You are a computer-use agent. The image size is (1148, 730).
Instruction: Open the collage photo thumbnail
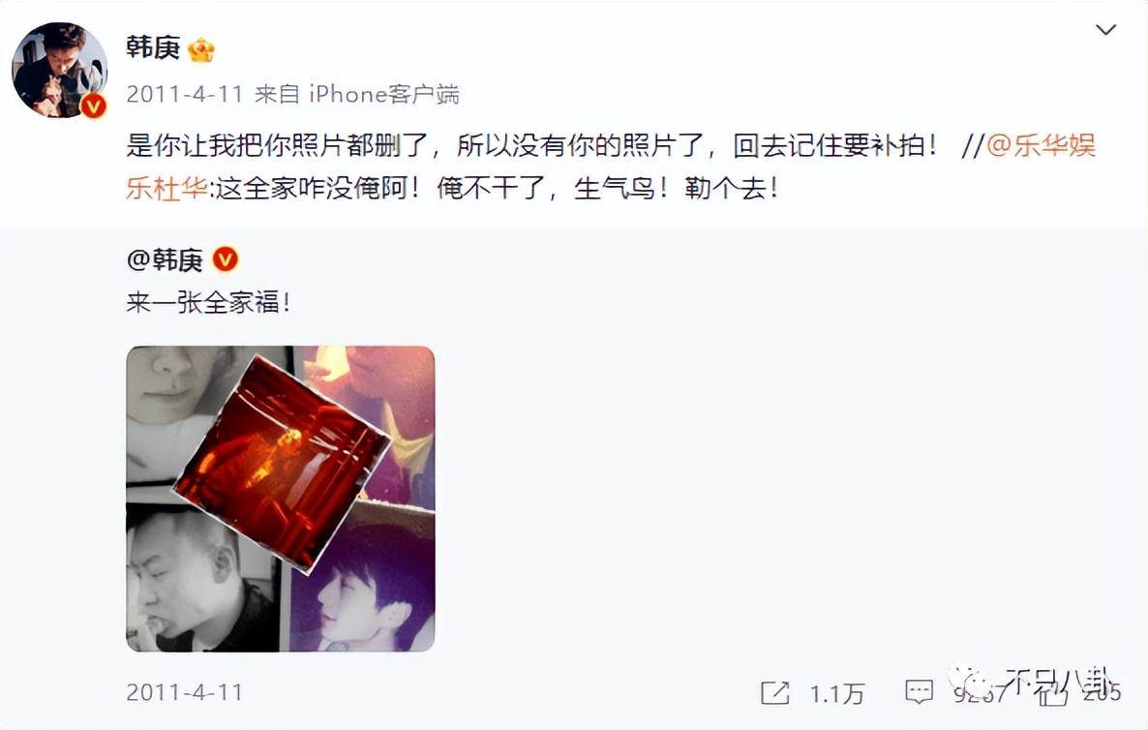coord(281,499)
